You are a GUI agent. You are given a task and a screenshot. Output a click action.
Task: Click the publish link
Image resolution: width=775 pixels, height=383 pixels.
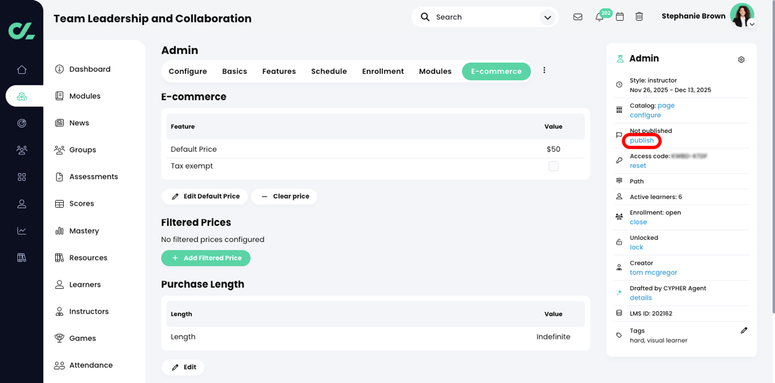click(642, 140)
